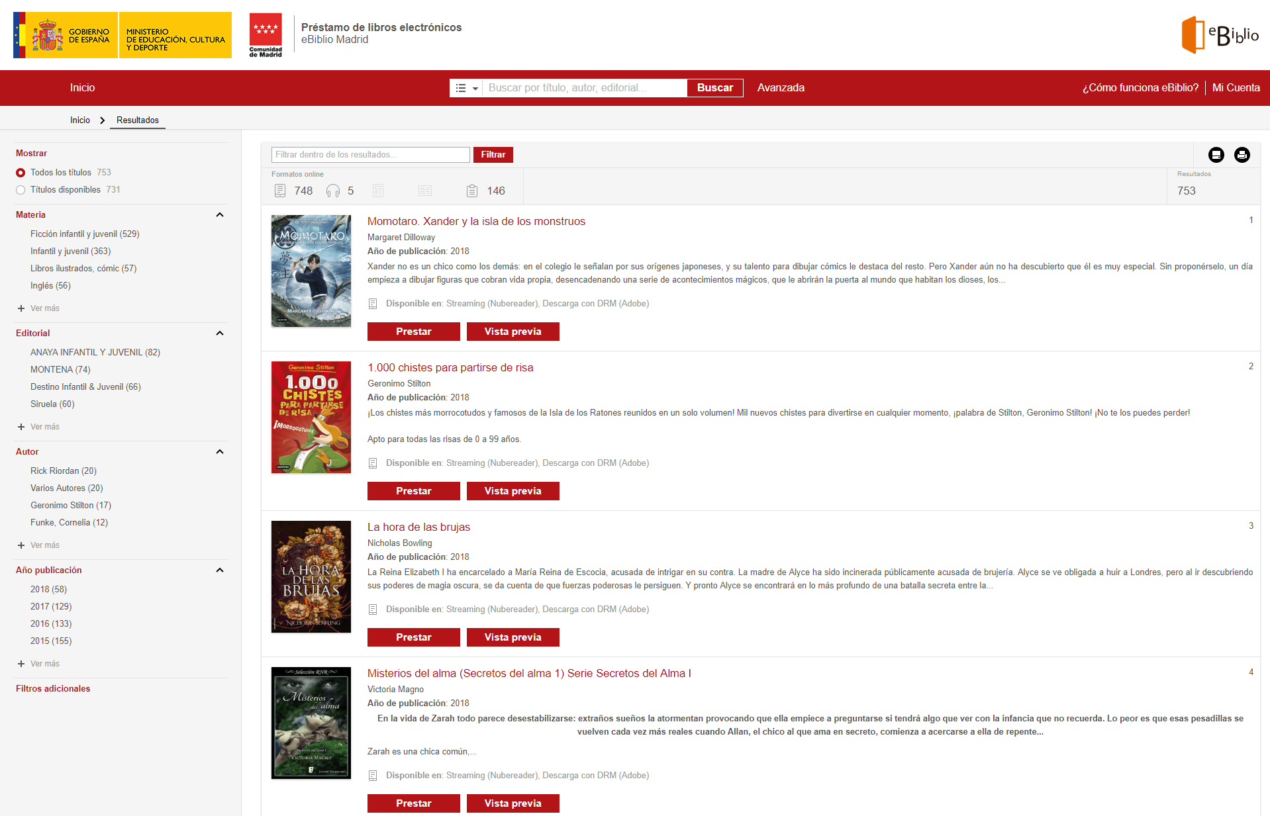
Task: Click plus icon under Materia Ver más
Action: (21, 308)
